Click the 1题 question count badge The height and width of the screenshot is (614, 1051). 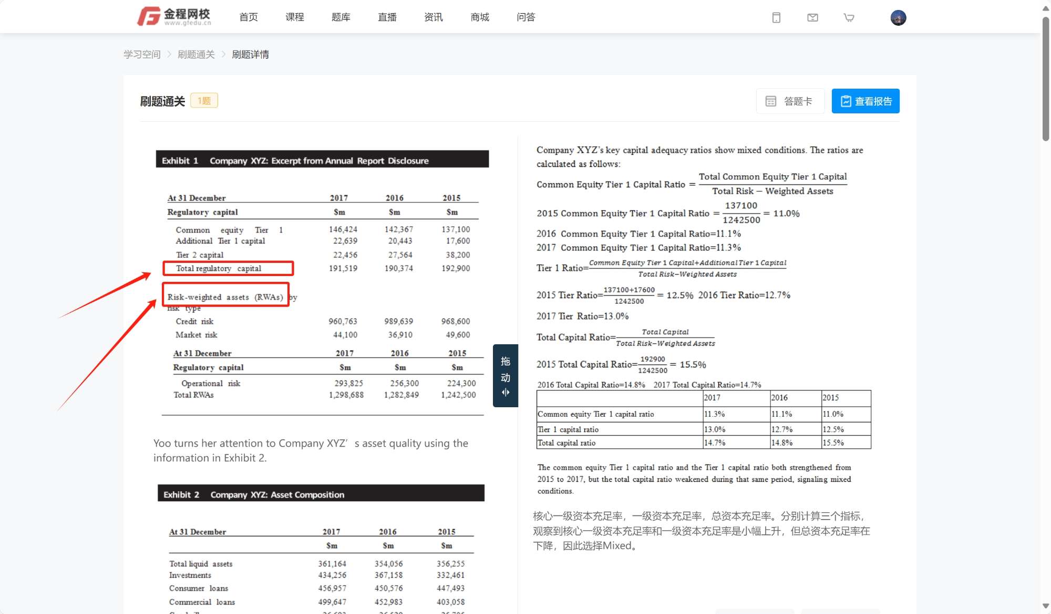point(204,101)
